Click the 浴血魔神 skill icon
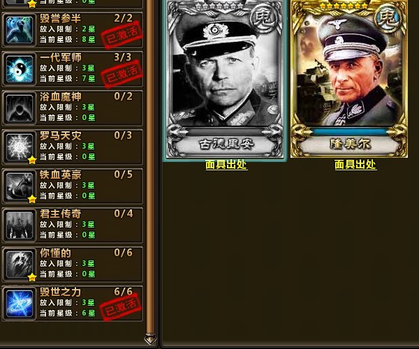Screen dimensions: 419x349 tap(20, 108)
